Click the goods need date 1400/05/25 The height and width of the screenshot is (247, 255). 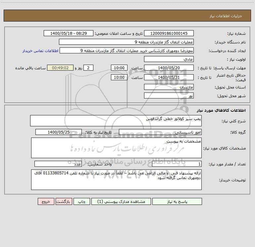(x=59, y=132)
